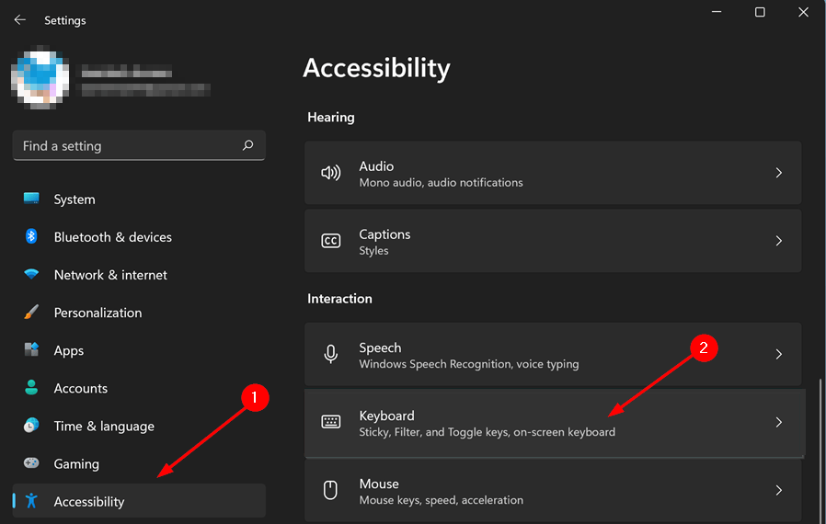Viewport: 826px width, 524px height.
Task: Click the Network wifi icon
Action: coord(31,274)
